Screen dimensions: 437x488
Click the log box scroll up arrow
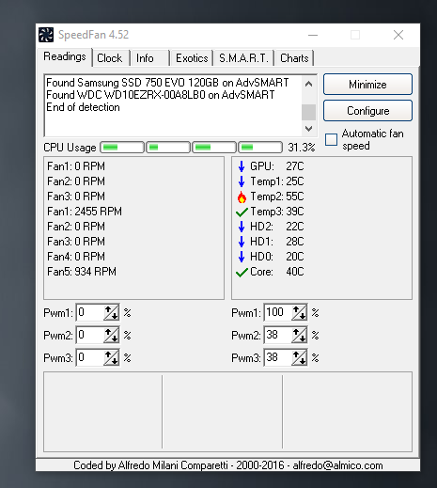308,84
